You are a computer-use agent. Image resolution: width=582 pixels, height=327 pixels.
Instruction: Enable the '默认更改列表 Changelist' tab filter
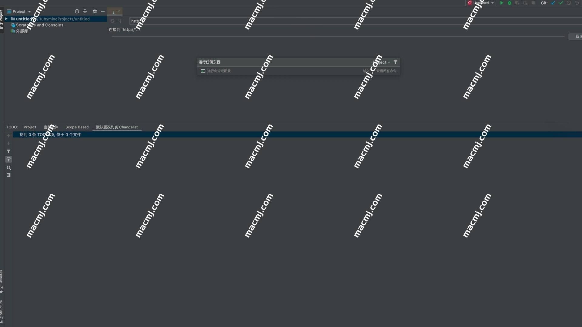(x=116, y=127)
